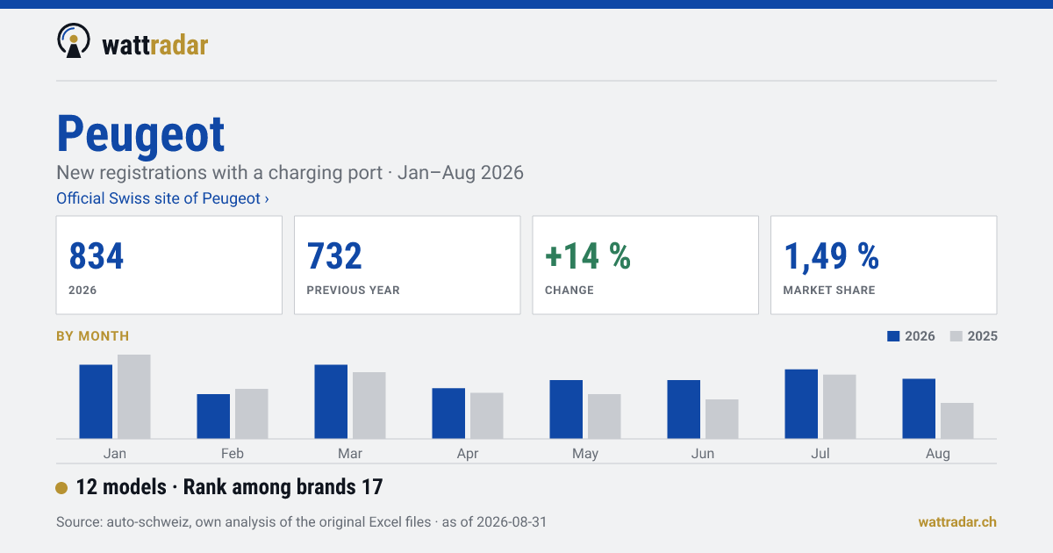The height and width of the screenshot is (553, 1053).
Task: Click the blue 2026 bar for Jul
Action: point(801,404)
